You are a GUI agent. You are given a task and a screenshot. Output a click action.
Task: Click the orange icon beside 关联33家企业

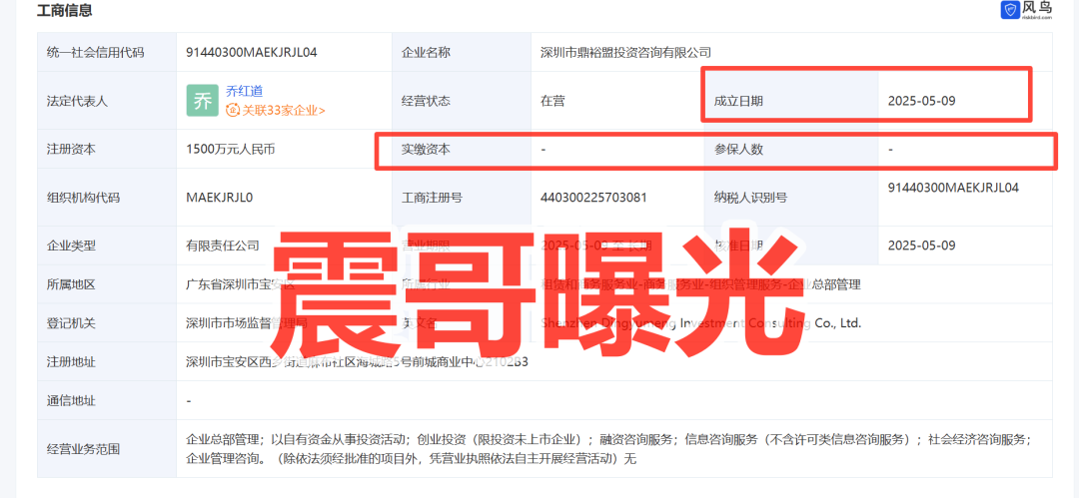click(x=233, y=111)
